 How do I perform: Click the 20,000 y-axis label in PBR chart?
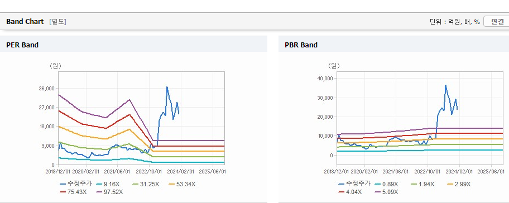[325, 117]
